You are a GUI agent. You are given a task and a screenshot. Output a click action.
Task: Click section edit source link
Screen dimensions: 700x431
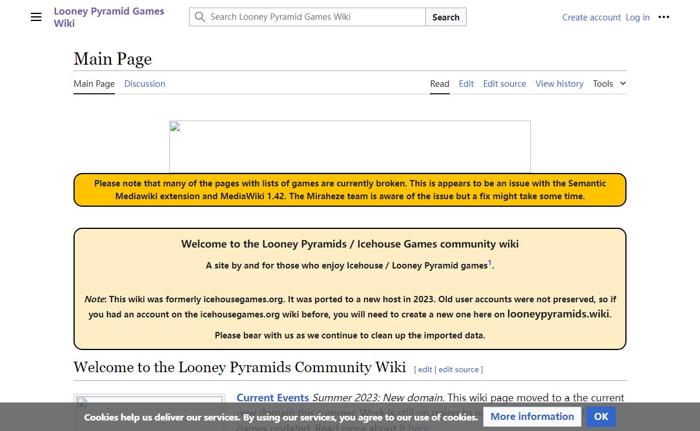tap(459, 369)
